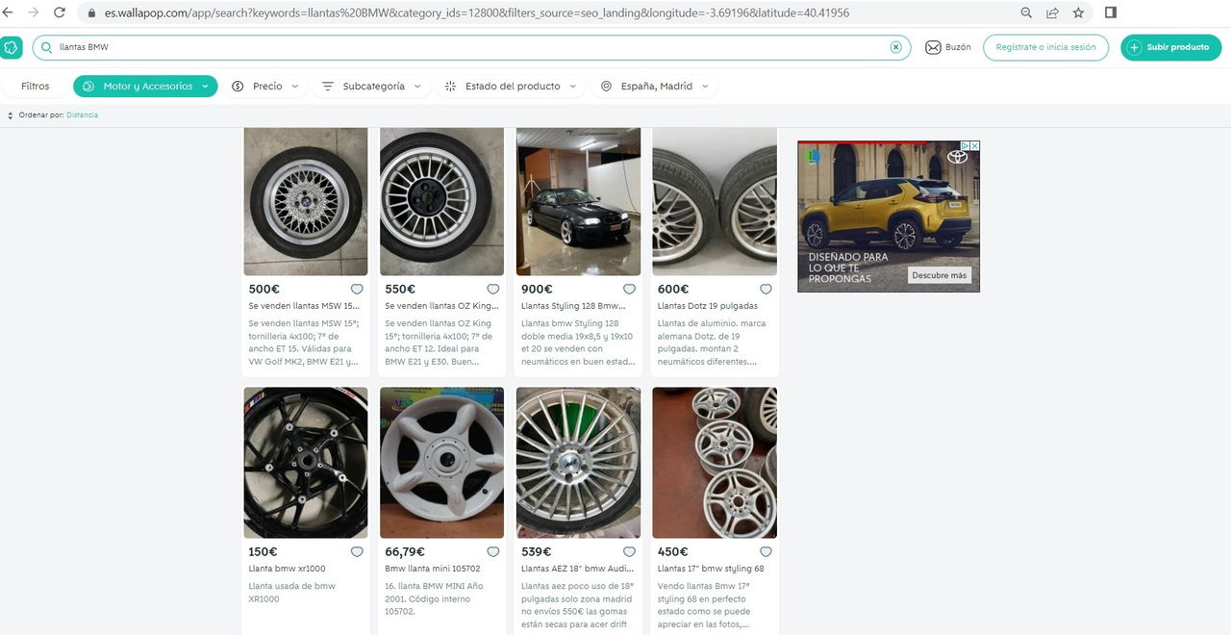Click the title 'Llantas 17" bmw styling 68'
This screenshot has height=635, width=1231.
pos(710,569)
